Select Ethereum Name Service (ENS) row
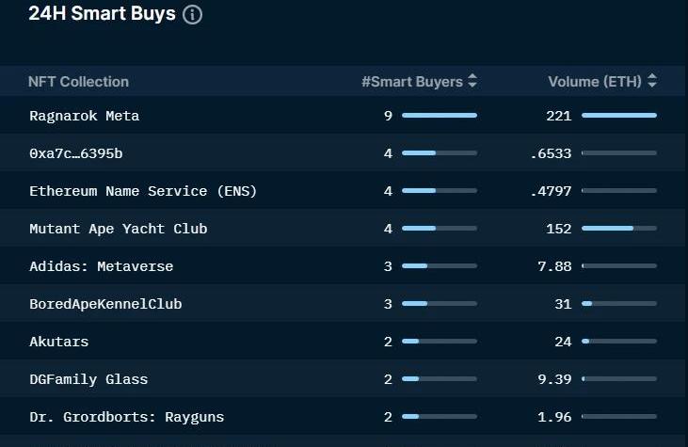 (x=143, y=191)
